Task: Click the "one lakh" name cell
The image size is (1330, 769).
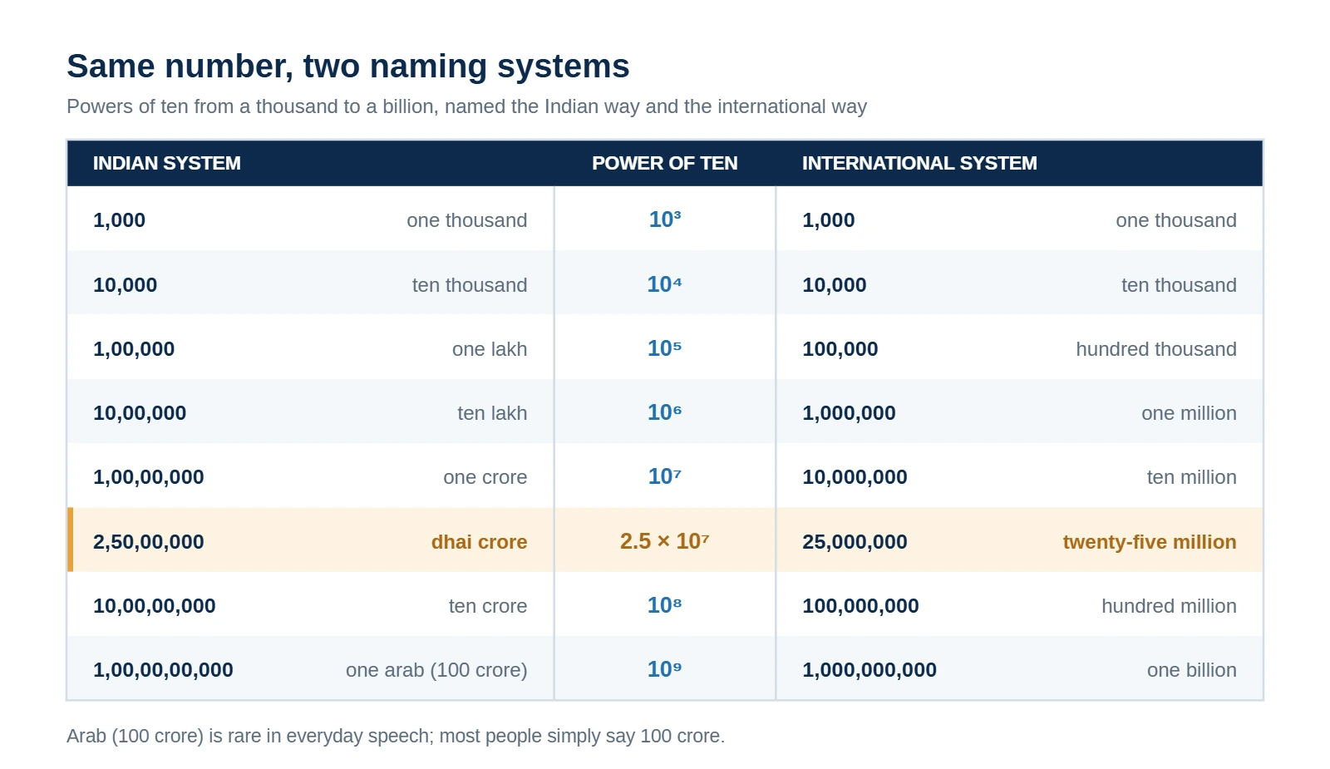Action: [490, 349]
